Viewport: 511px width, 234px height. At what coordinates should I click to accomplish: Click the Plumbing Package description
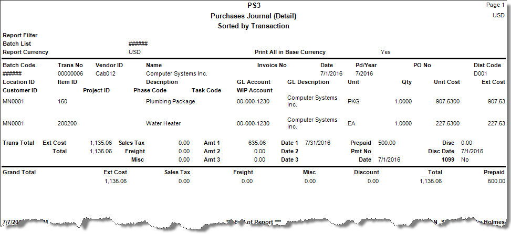[170, 101]
